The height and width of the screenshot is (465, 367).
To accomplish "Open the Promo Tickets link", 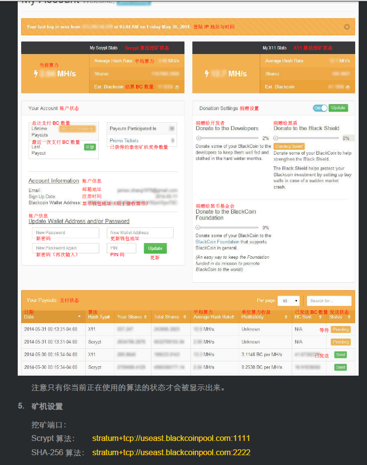I will click(x=124, y=140).
